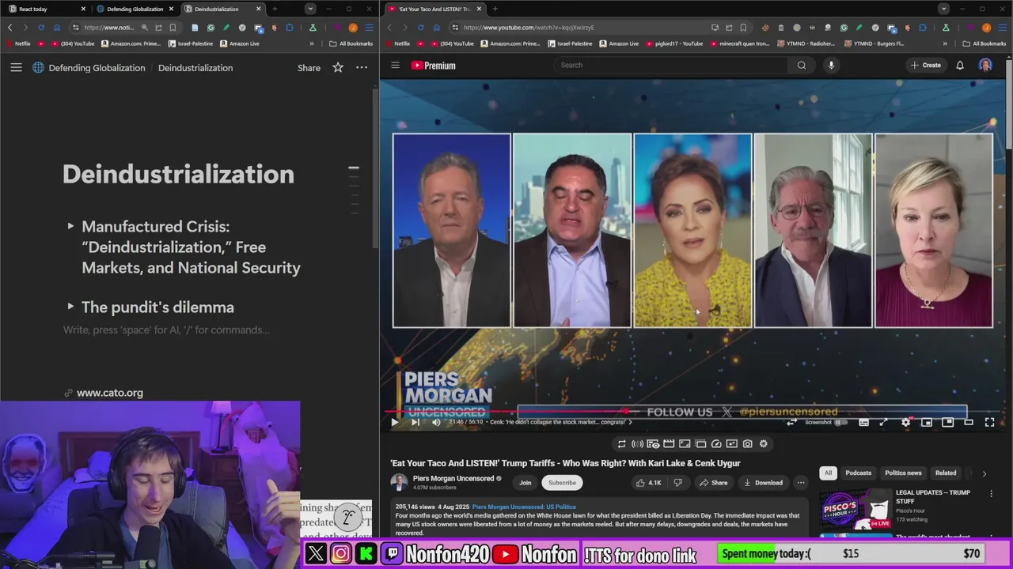Search with voice microphone icon
Viewport: 1013px width, 569px height.
click(x=831, y=65)
